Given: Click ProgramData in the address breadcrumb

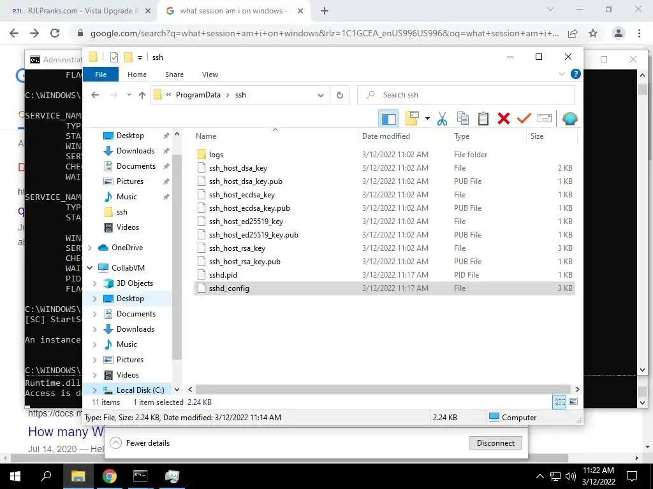Looking at the screenshot, I should click(x=198, y=95).
